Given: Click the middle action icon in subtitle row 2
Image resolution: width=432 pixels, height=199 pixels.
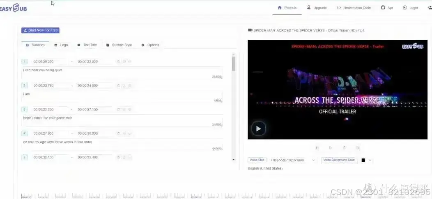Looking at the screenshot, I should click(124, 86).
